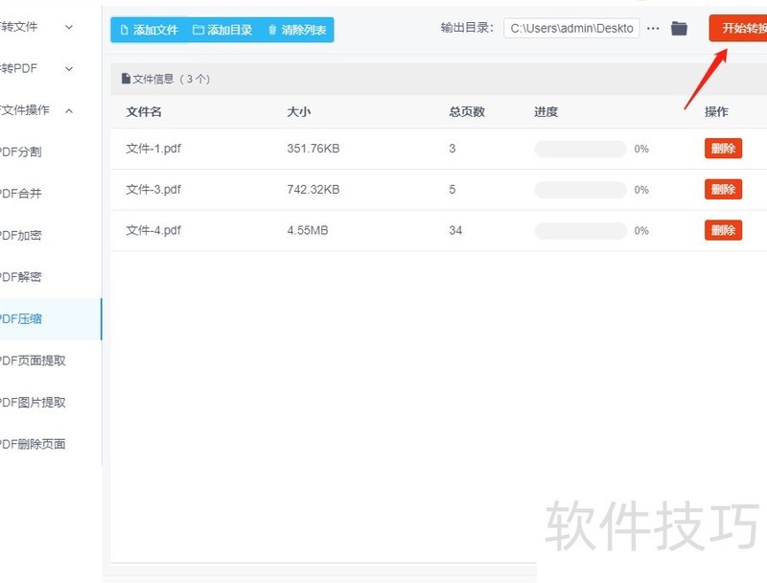767x583 pixels.
Task: Click the Add Directory (添加目录) button
Action: pos(222,30)
